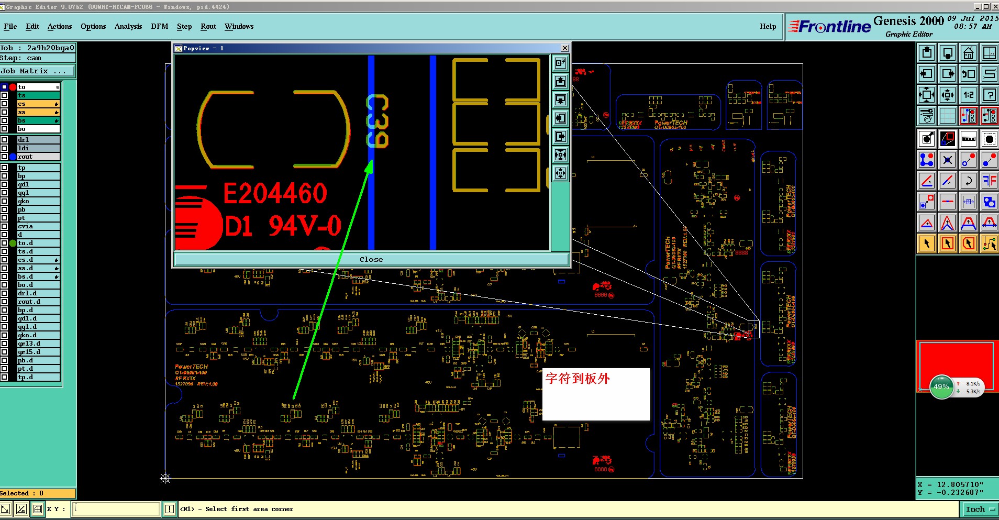This screenshot has height=520, width=999.
Task: Toggle checkbox for layer drl
Action: [x=4, y=140]
